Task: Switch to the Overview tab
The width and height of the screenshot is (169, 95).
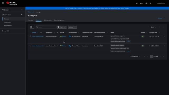Action: pos(30,20)
